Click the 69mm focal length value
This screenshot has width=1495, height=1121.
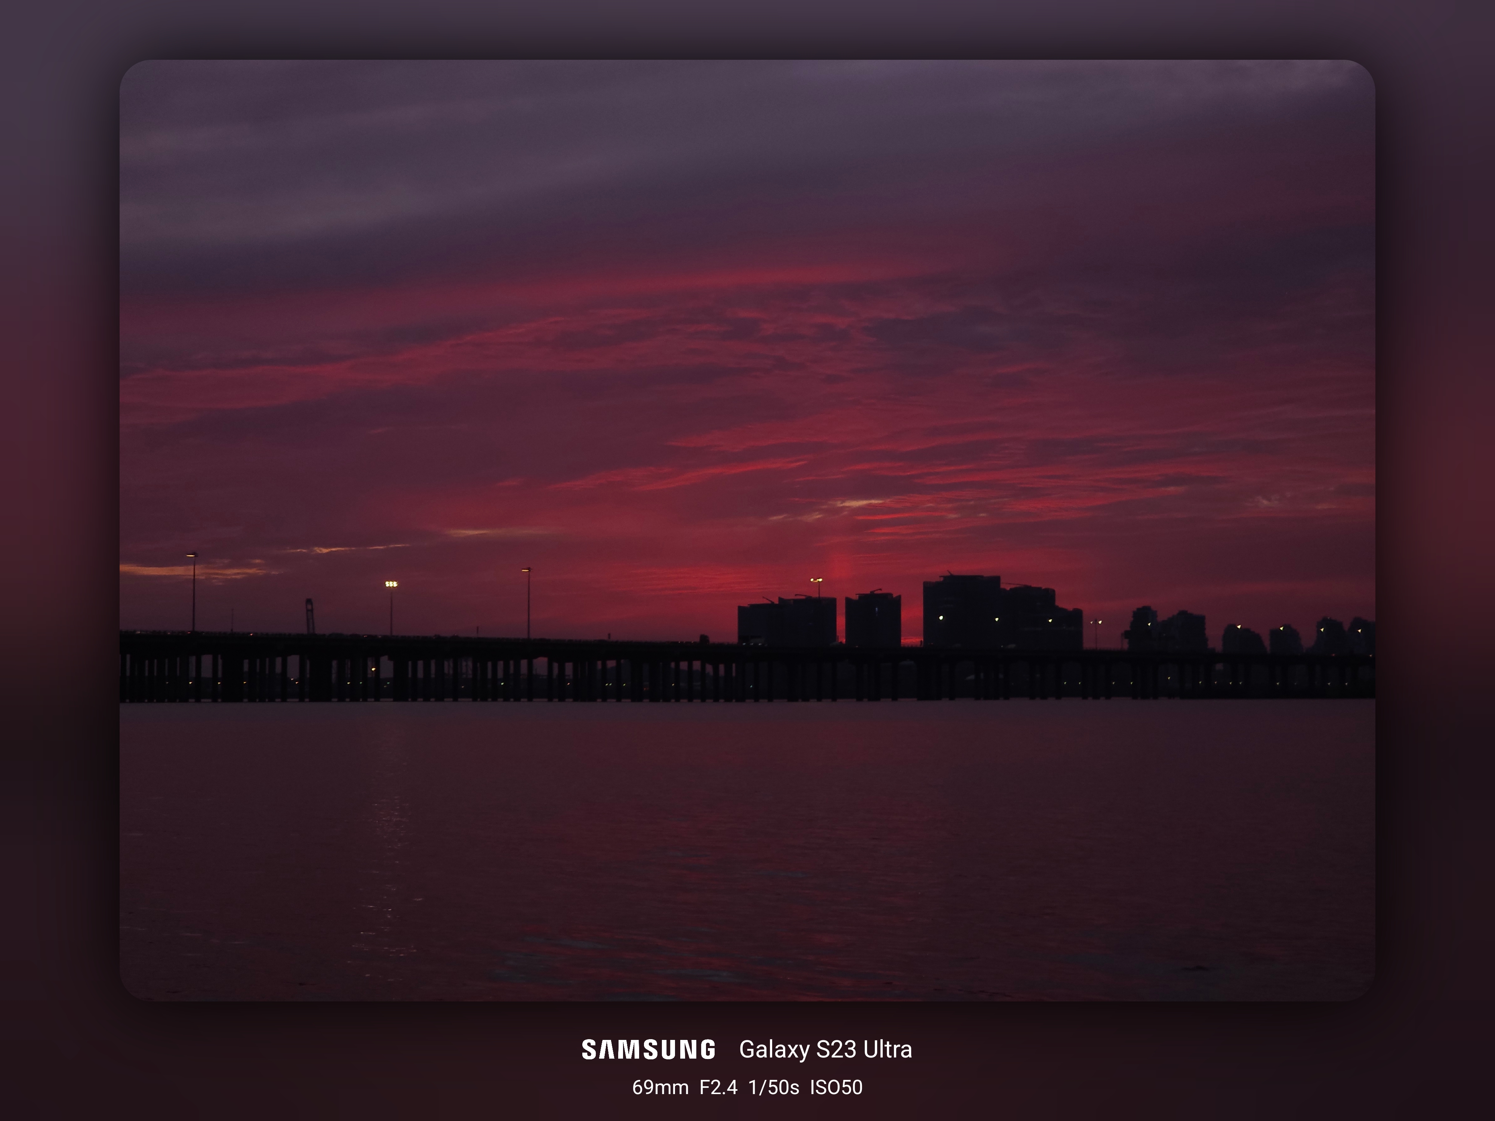660,1087
